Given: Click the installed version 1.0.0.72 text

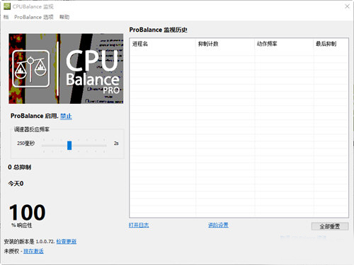Looking at the screenshot, I should tap(29, 242).
